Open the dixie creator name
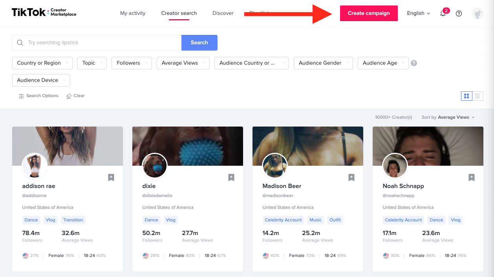 click(x=149, y=186)
